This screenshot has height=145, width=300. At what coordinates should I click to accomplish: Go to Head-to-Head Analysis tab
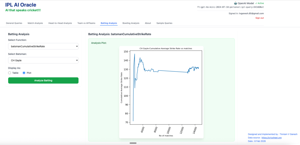point(60,23)
